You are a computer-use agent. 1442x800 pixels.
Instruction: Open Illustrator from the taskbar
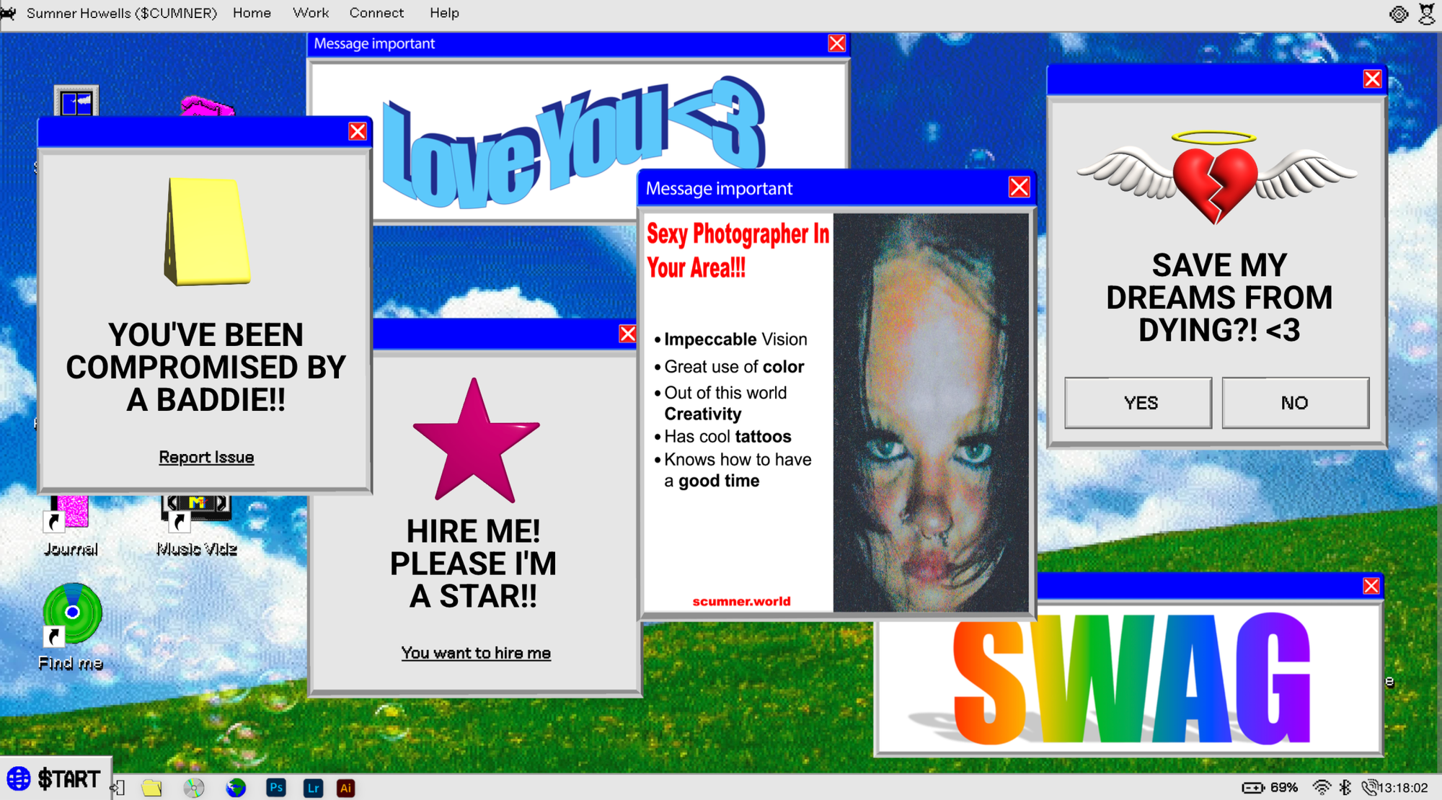[x=347, y=788]
